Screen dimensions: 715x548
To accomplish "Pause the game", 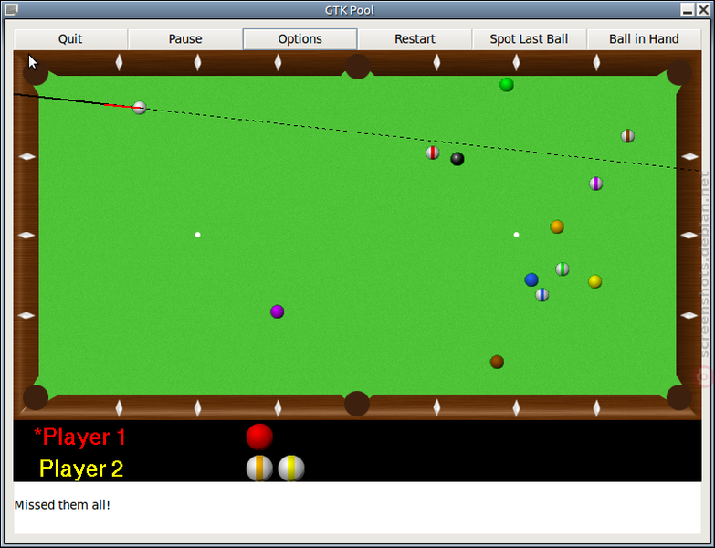I will [185, 38].
